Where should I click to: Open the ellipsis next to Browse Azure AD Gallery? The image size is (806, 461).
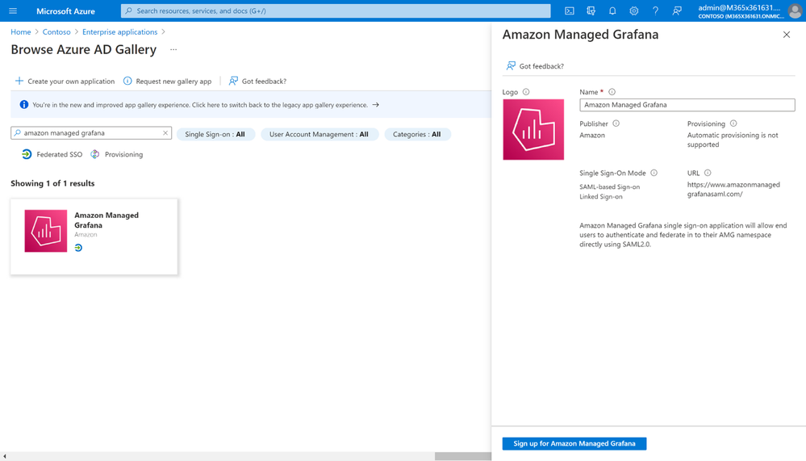[173, 50]
